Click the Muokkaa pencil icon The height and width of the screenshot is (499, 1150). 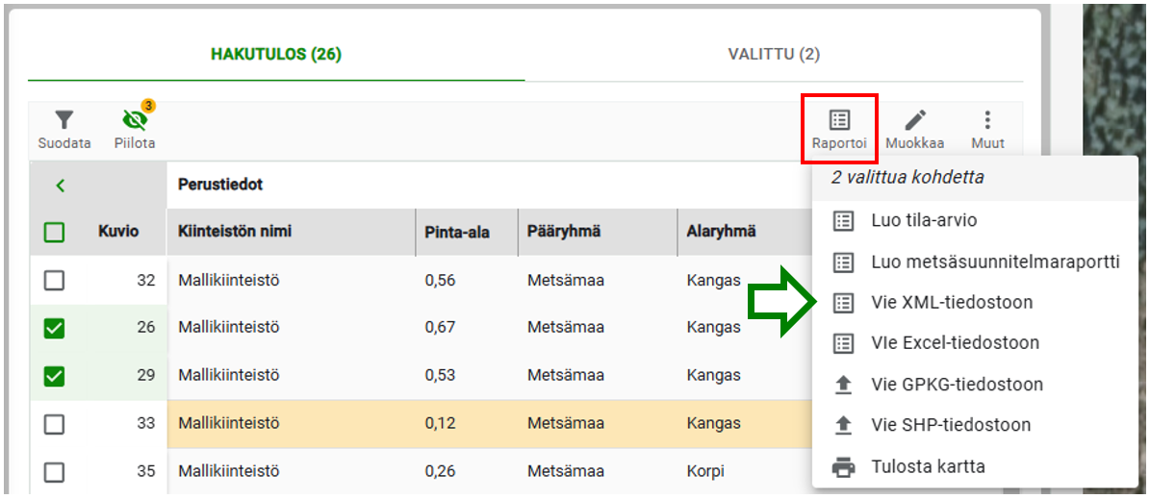coord(914,120)
